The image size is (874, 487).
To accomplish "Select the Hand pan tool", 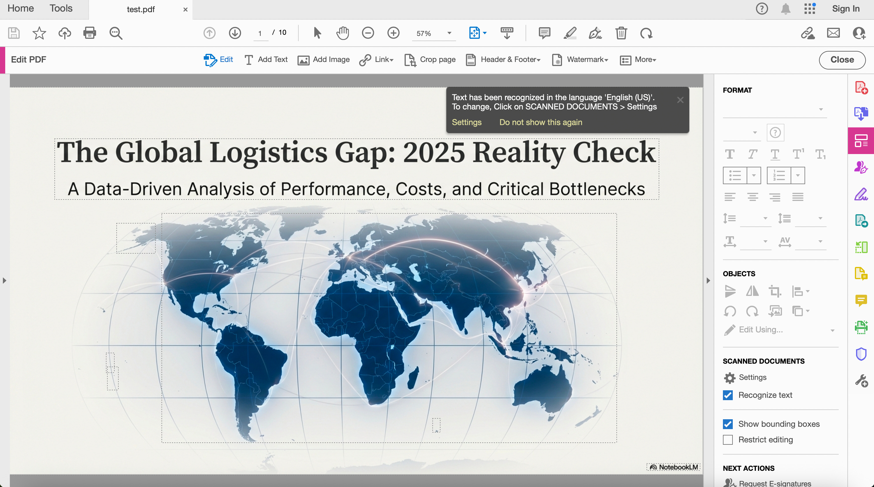I will [x=343, y=33].
